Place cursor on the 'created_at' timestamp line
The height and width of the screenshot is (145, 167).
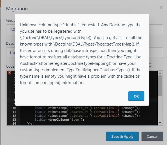coord(87,108)
